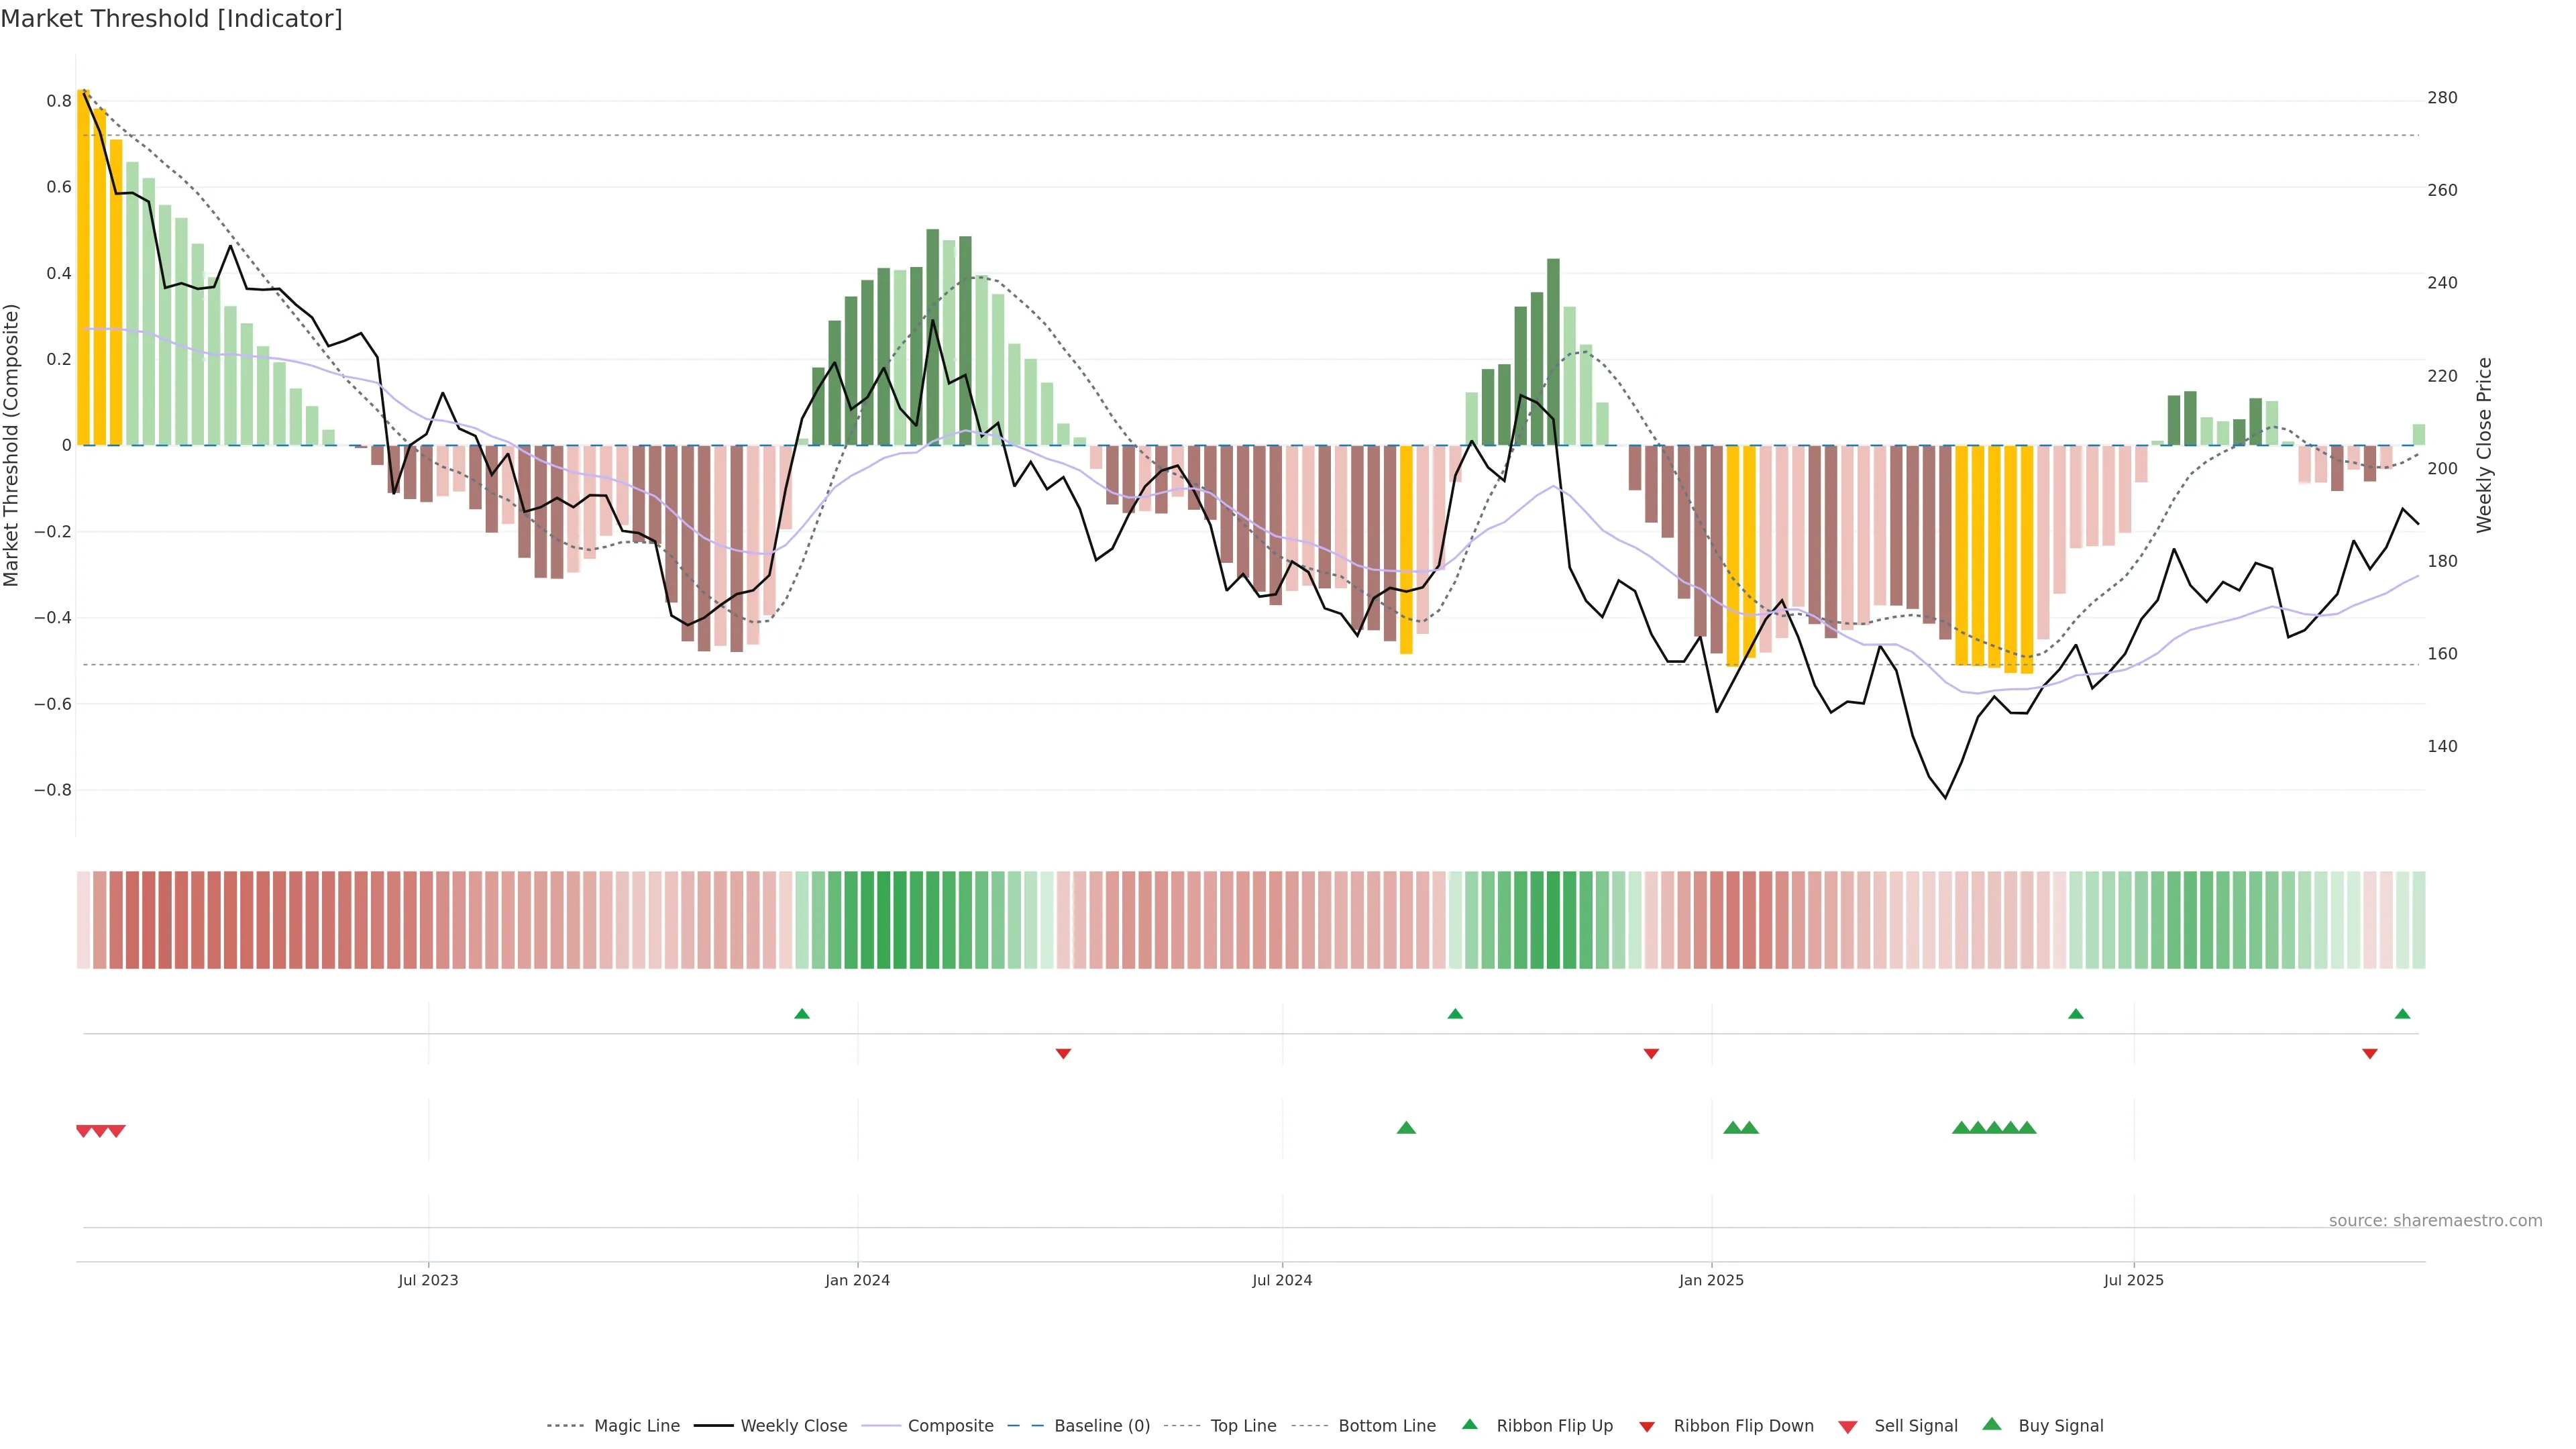The height and width of the screenshot is (1449, 2576).
Task: Click the Buy Signal legend marker
Action: (x=1992, y=1424)
